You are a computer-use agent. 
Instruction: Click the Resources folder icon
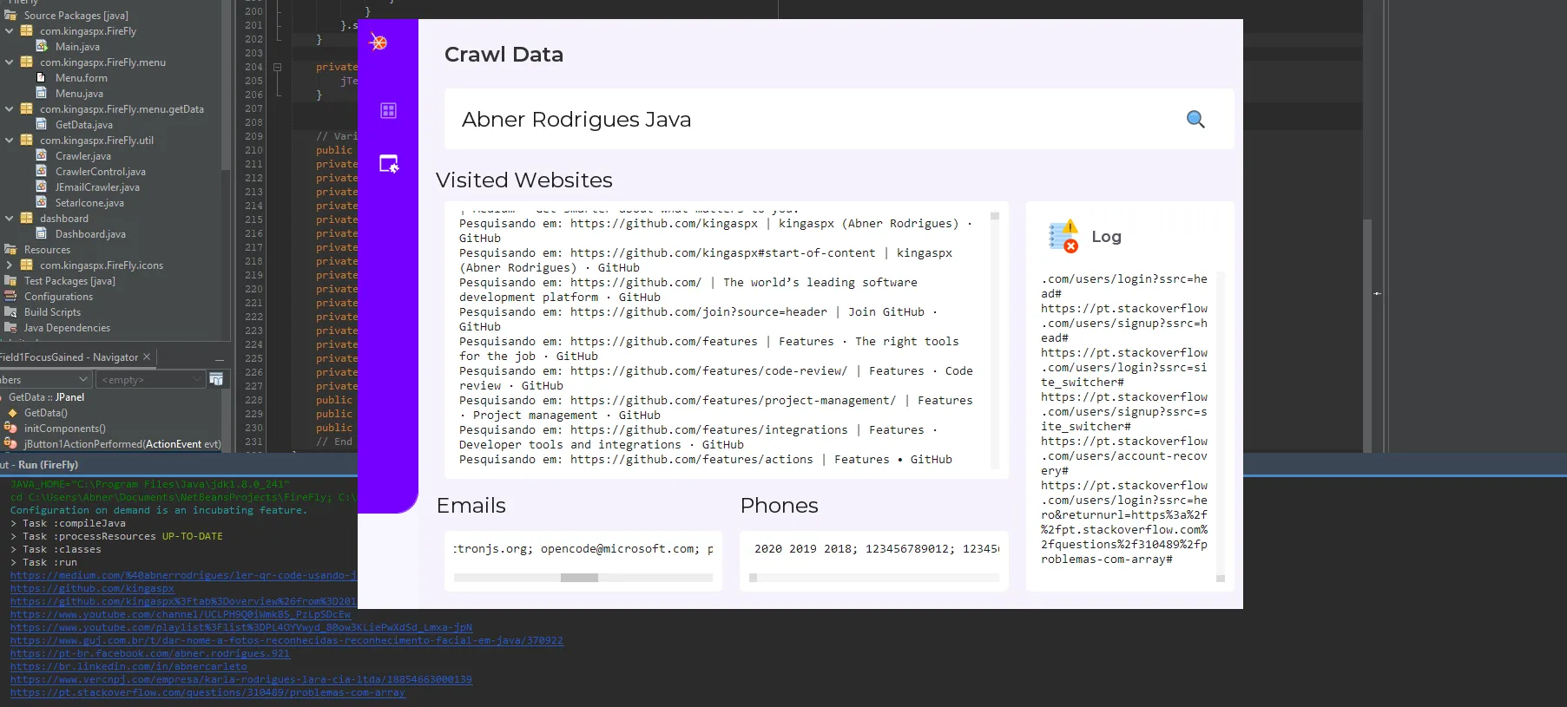coord(11,249)
